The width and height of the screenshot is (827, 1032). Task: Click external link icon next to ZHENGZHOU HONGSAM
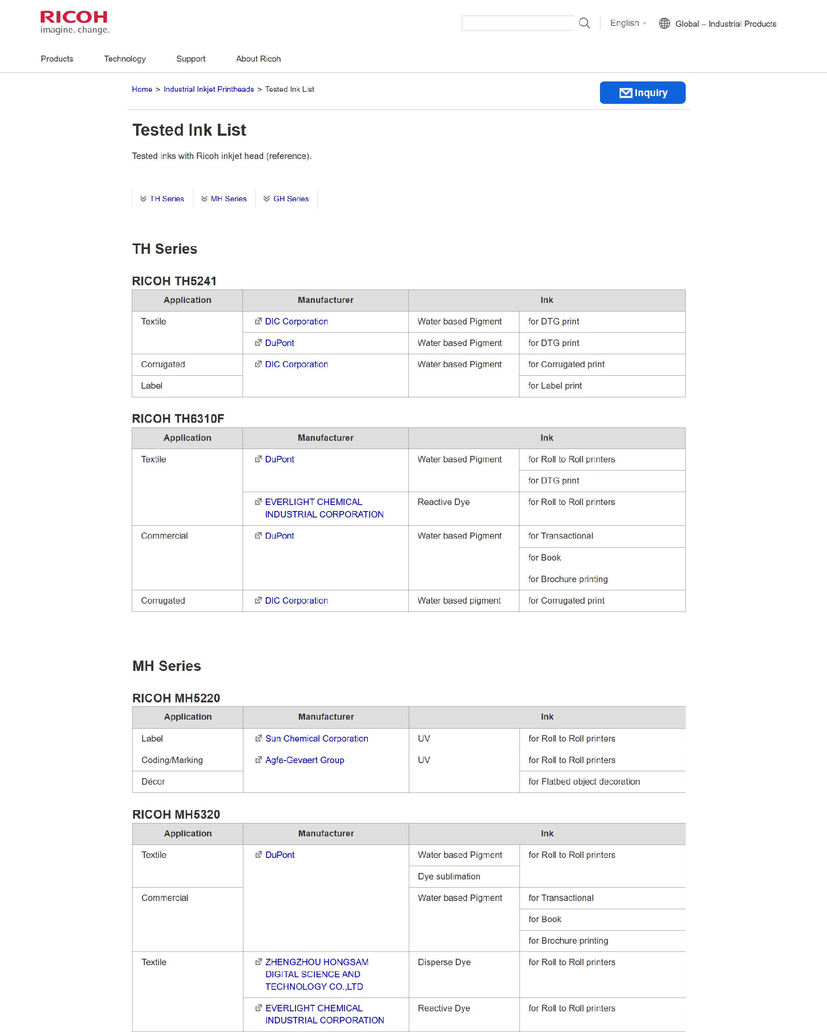point(258,962)
